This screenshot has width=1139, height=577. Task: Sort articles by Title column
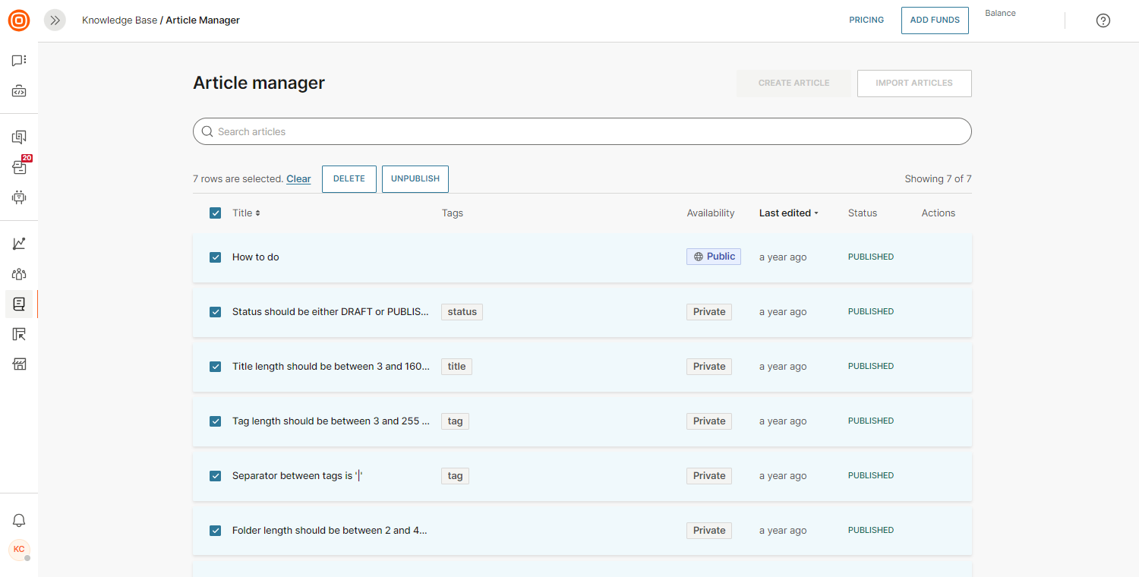point(246,213)
